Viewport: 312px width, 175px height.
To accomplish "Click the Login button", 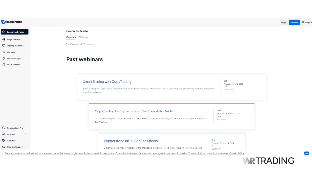I will (284, 22).
